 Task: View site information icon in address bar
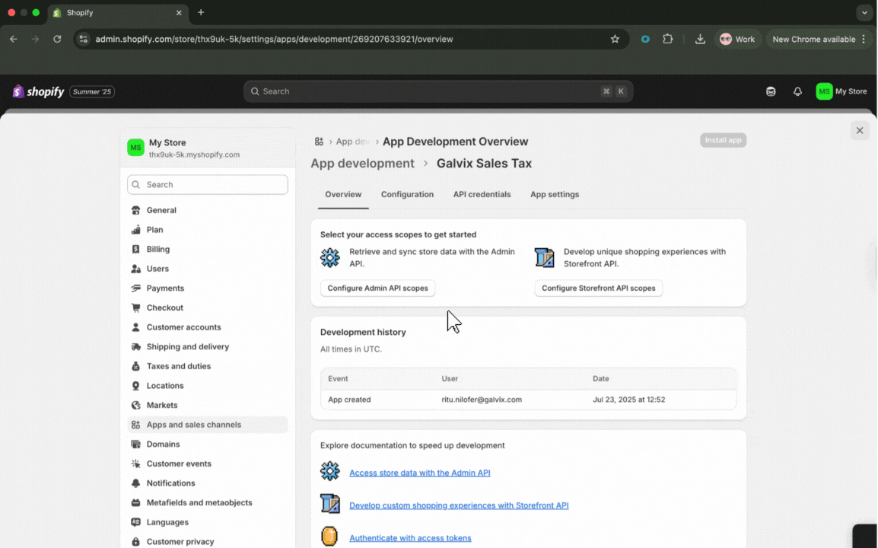[x=84, y=40]
